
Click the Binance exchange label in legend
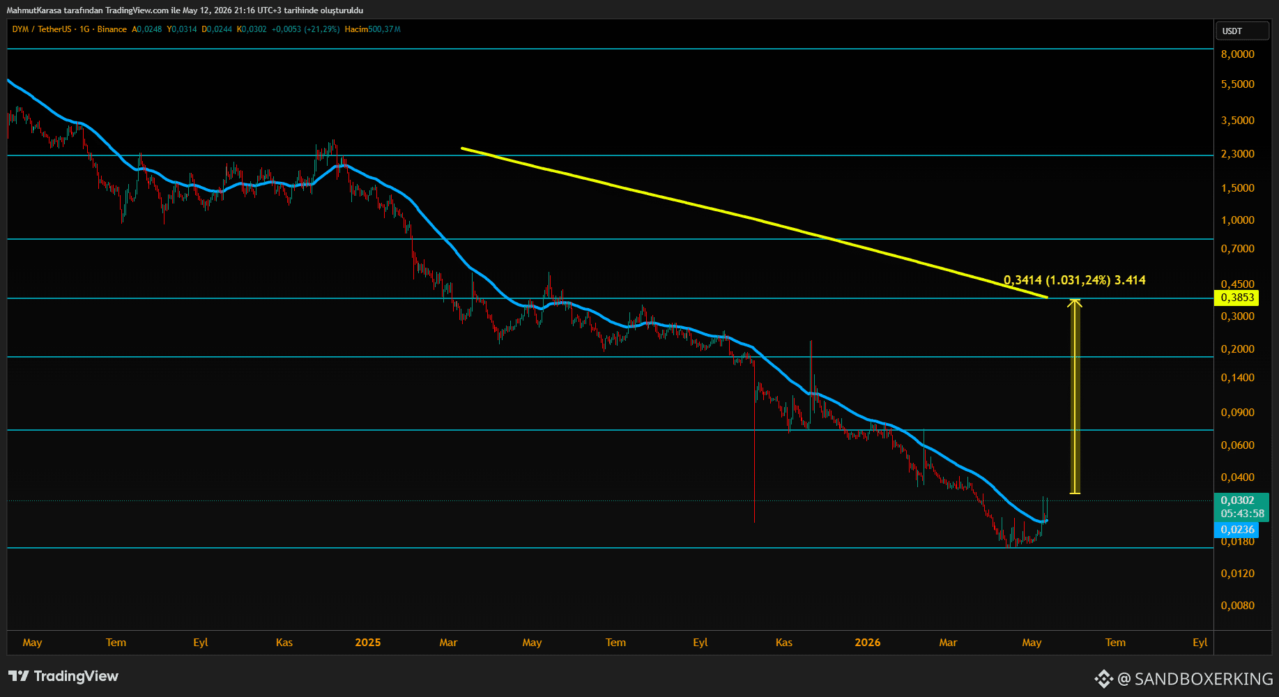(x=112, y=29)
